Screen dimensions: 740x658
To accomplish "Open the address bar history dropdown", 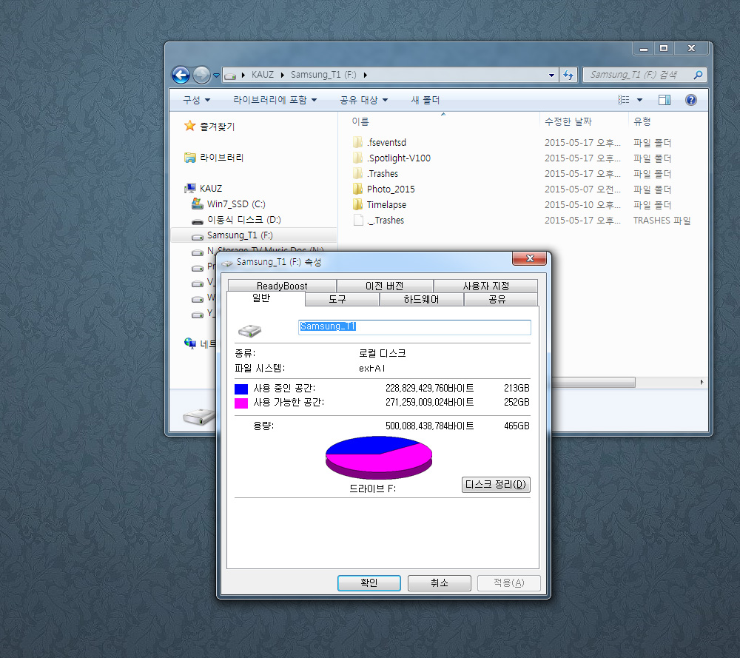I will click(x=551, y=75).
